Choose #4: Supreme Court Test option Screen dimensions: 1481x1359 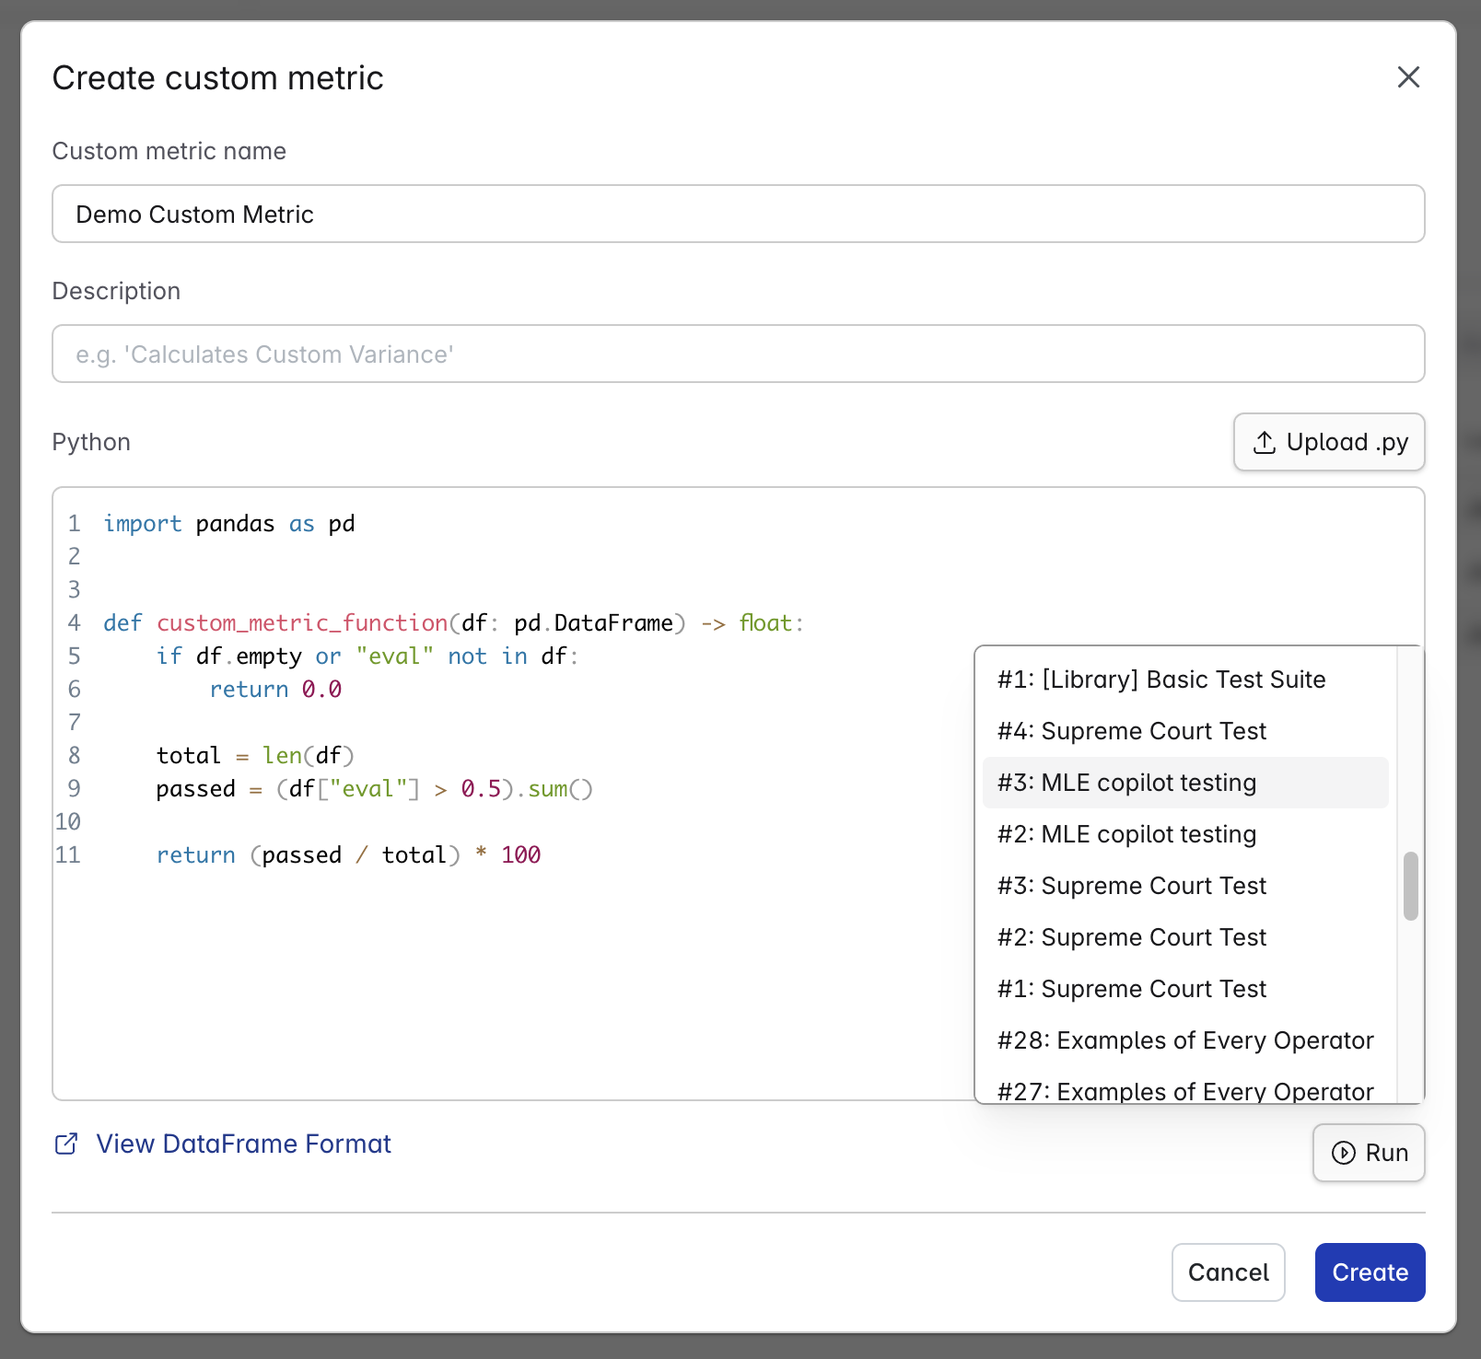1132,731
